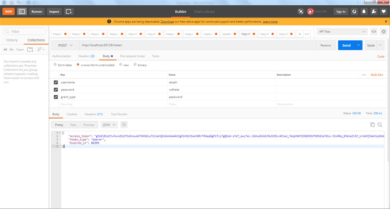This screenshot has height=209, width=390.
Task: Open the JSON response format dropdown
Action: pos(109,125)
